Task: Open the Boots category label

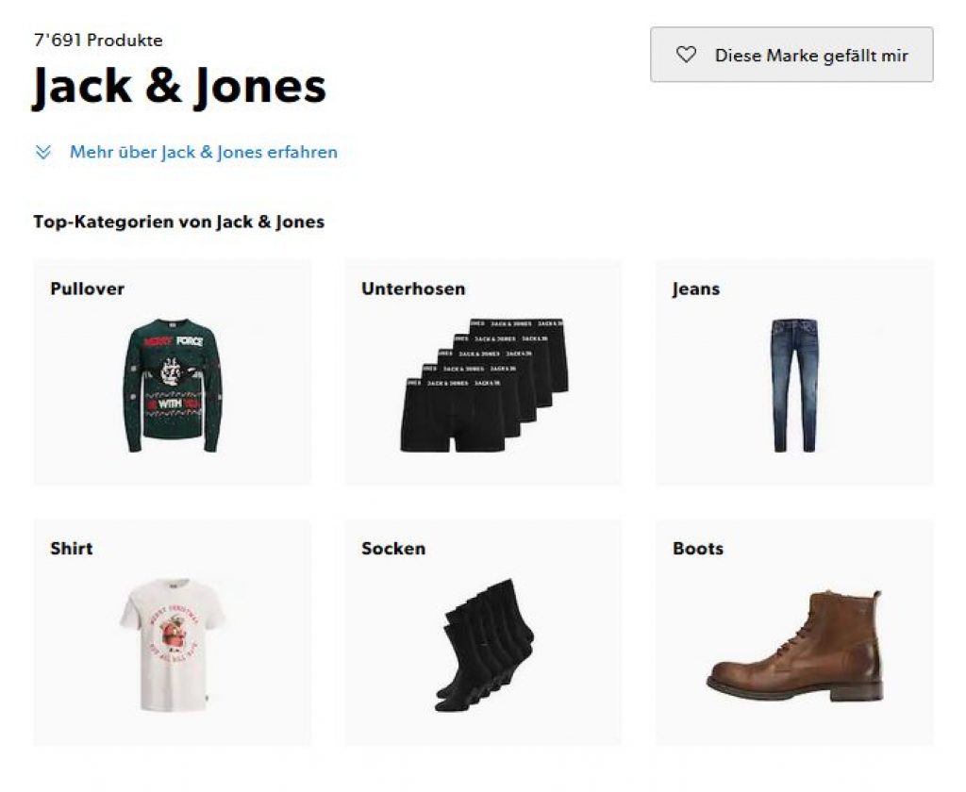Action: point(698,549)
